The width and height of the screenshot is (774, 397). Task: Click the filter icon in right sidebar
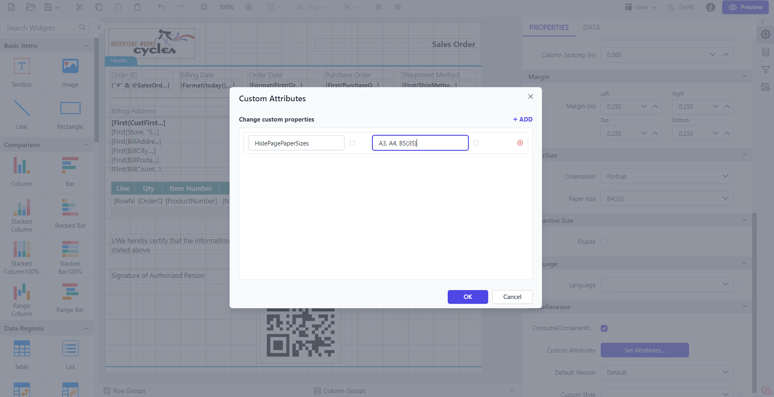click(x=765, y=70)
